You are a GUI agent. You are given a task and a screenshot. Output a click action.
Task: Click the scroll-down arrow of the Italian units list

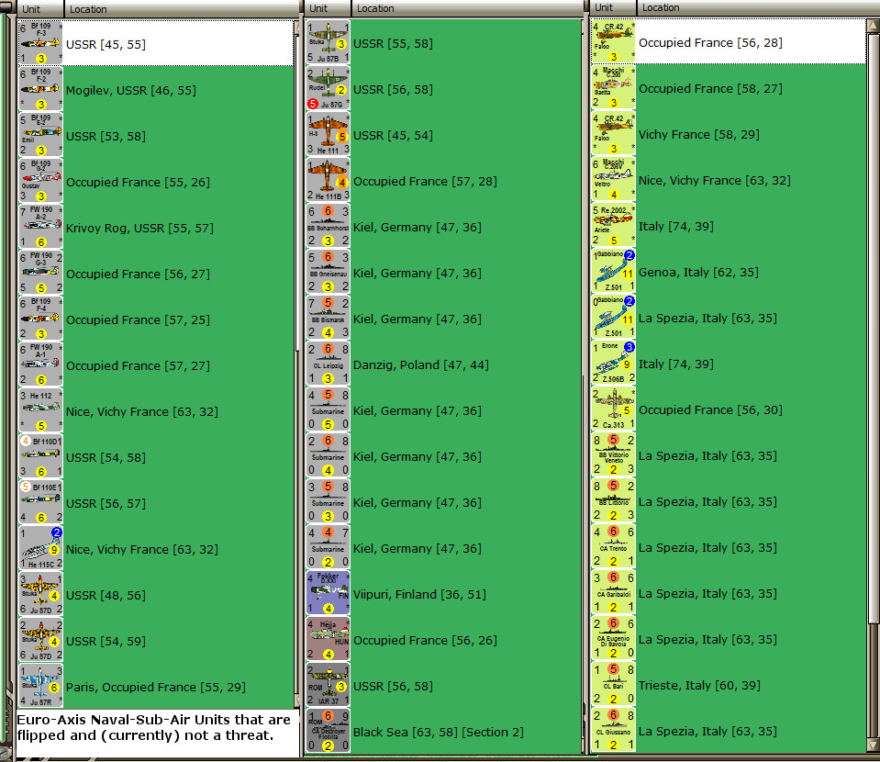pyautogui.click(x=874, y=745)
